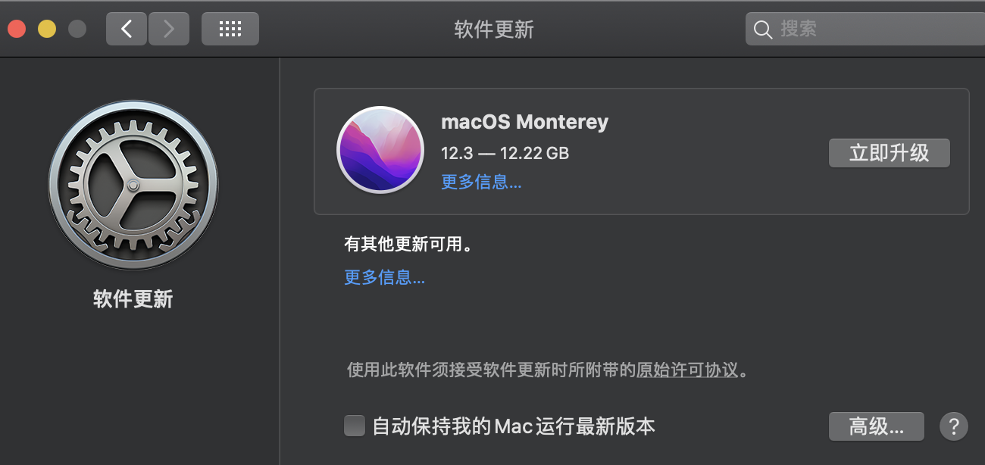Click the macOS Monterey title text
Viewport: 985px width, 465px height.
tap(524, 121)
